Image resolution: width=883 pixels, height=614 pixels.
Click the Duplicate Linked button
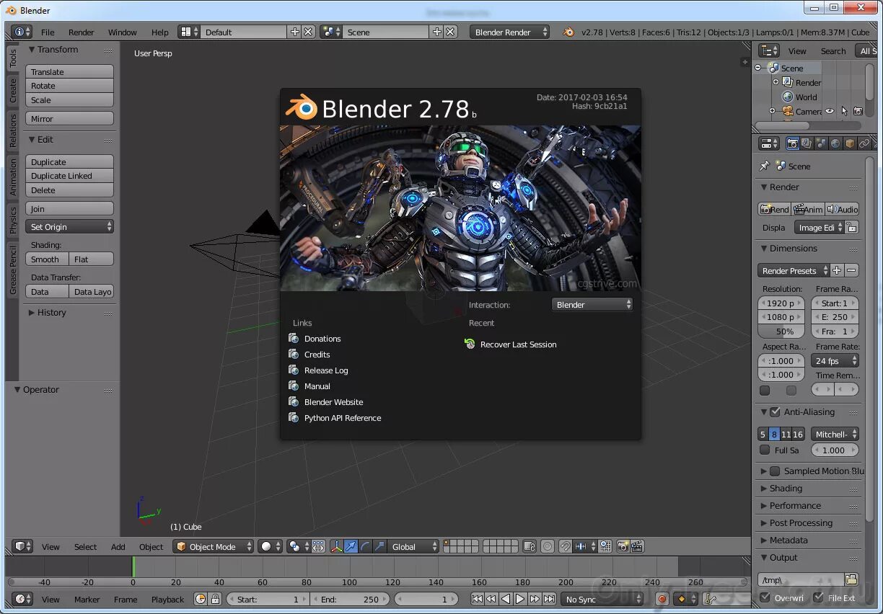tap(70, 176)
